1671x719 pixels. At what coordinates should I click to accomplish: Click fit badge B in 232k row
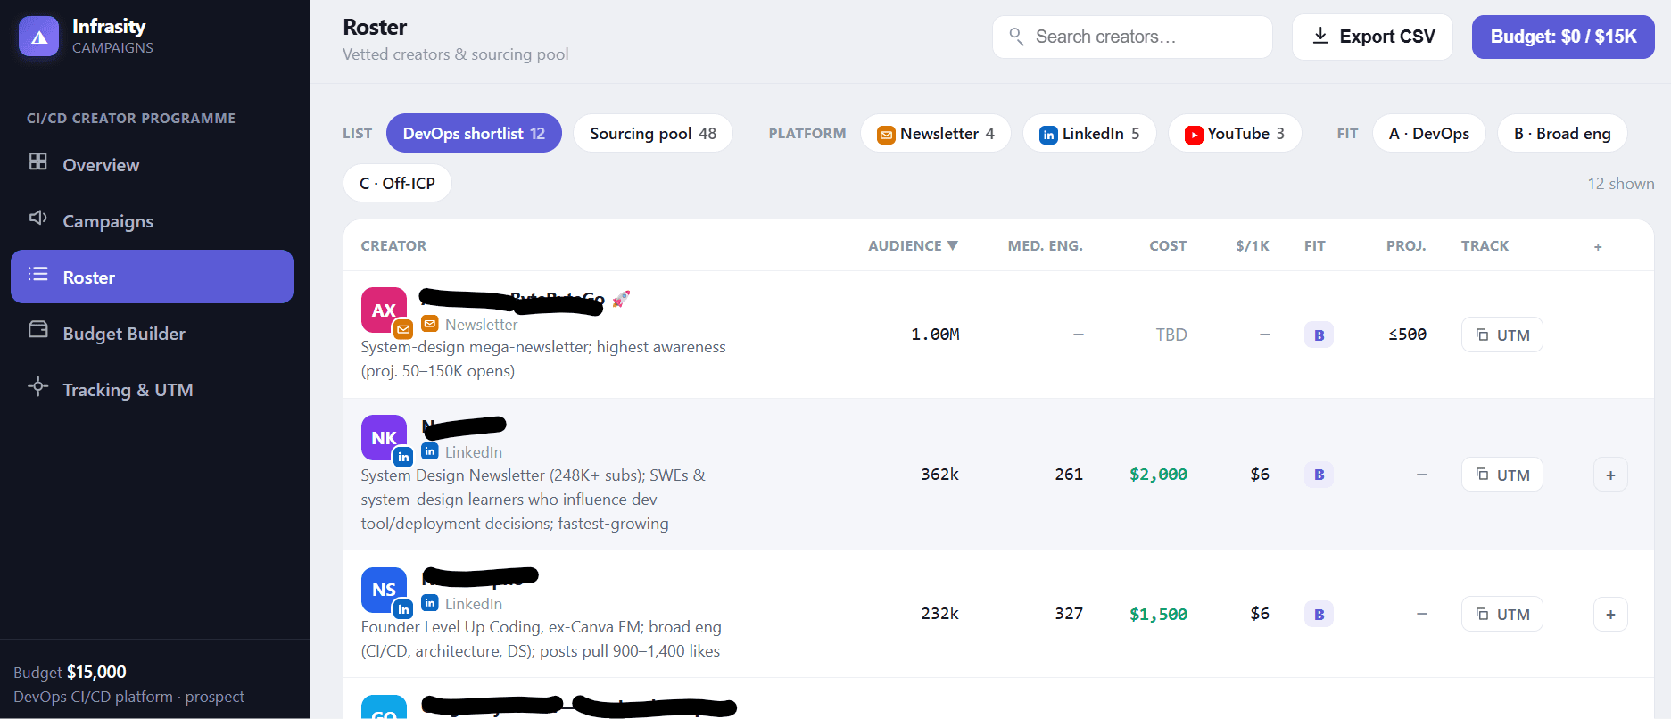(1319, 614)
